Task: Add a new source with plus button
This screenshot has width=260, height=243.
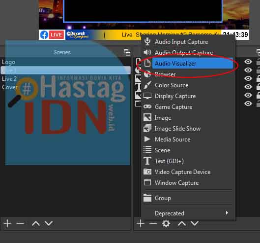Action: 141,223
